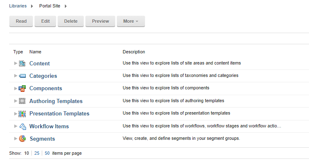This screenshot has width=309, height=163.
Task: Click the arrow after Portal Site breadcrumb
Action: pyautogui.click(x=66, y=6)
